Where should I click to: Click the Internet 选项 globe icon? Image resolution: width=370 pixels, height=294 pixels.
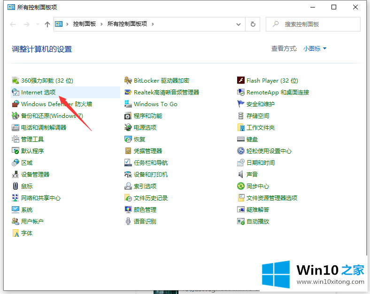tap(15, 92)
